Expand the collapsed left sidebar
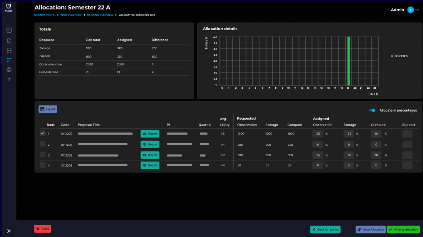 coord(9,230)
